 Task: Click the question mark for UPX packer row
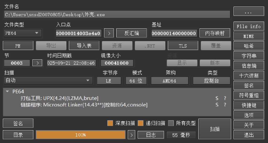(x=225, y=98)
